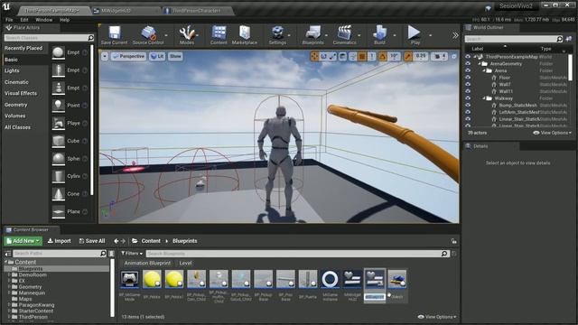This screenshot has width=578, height=325.
Task: Click the Import button in Content Browser
Action: click(x=60, y=241)
